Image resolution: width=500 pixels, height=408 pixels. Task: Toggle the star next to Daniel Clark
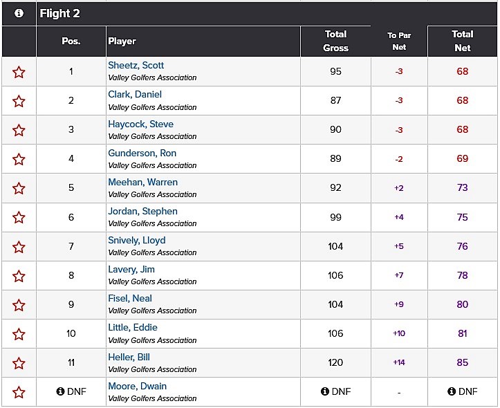pyautogui.click(x=19, y=101)
